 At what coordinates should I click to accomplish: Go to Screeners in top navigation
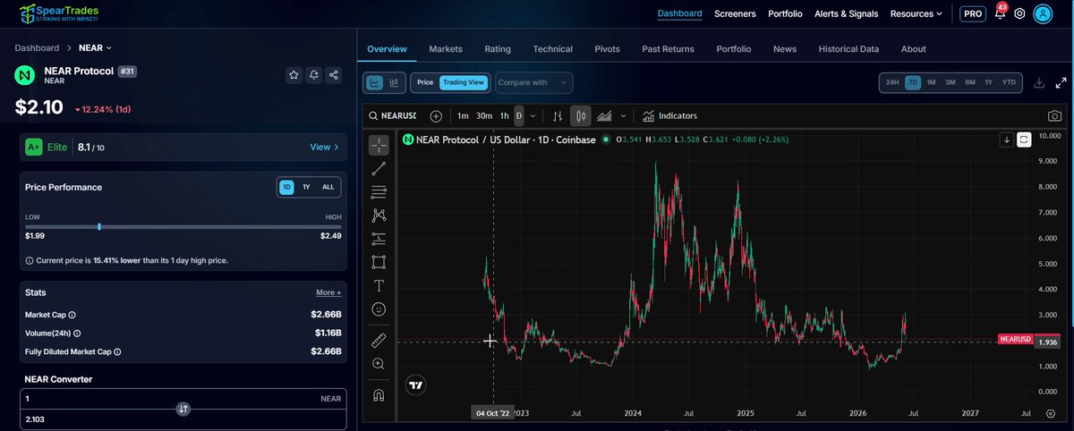(735, 13)
